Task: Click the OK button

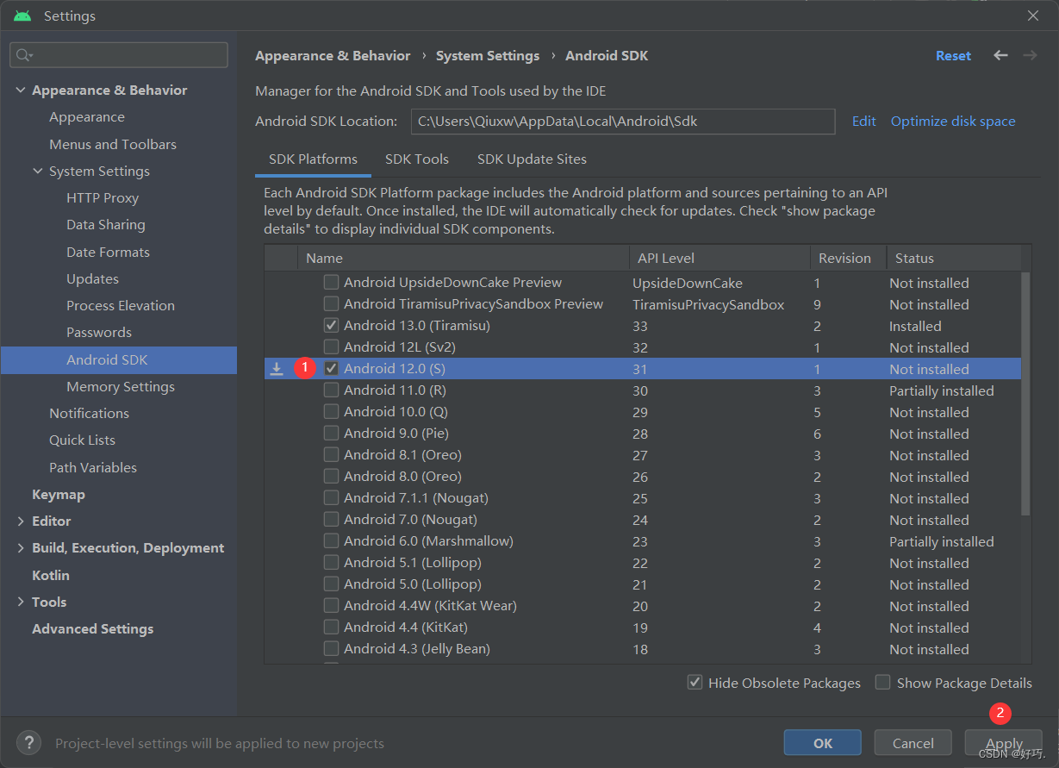Action: (823, 743)
